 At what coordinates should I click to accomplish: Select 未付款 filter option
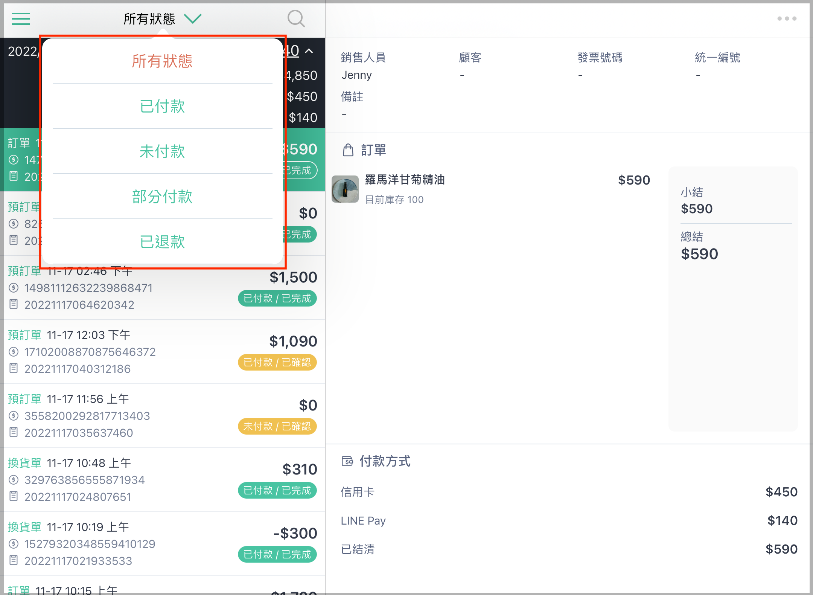coord(162,151)
